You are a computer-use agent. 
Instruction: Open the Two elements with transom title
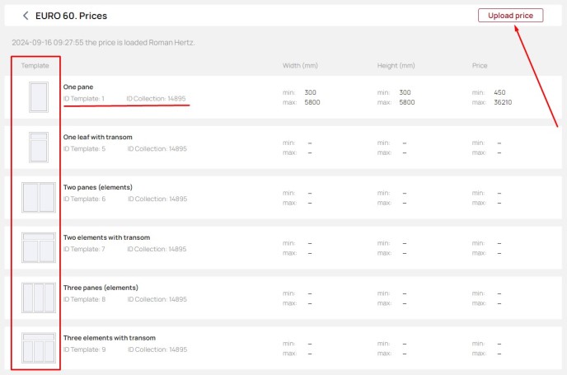(x=106, y=237)
